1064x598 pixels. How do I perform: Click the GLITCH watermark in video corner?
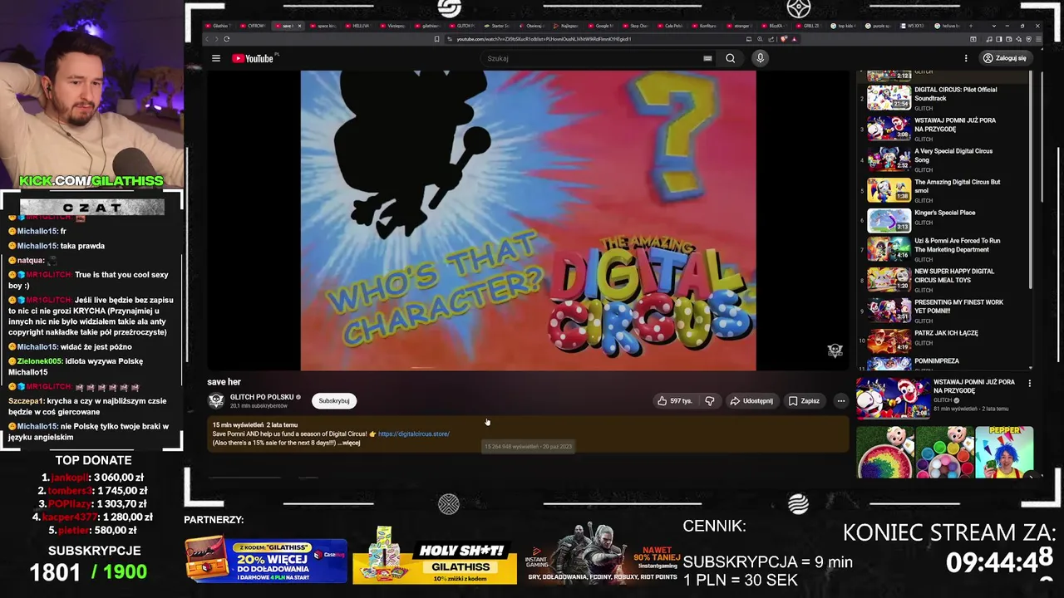(x=835, y=350)
